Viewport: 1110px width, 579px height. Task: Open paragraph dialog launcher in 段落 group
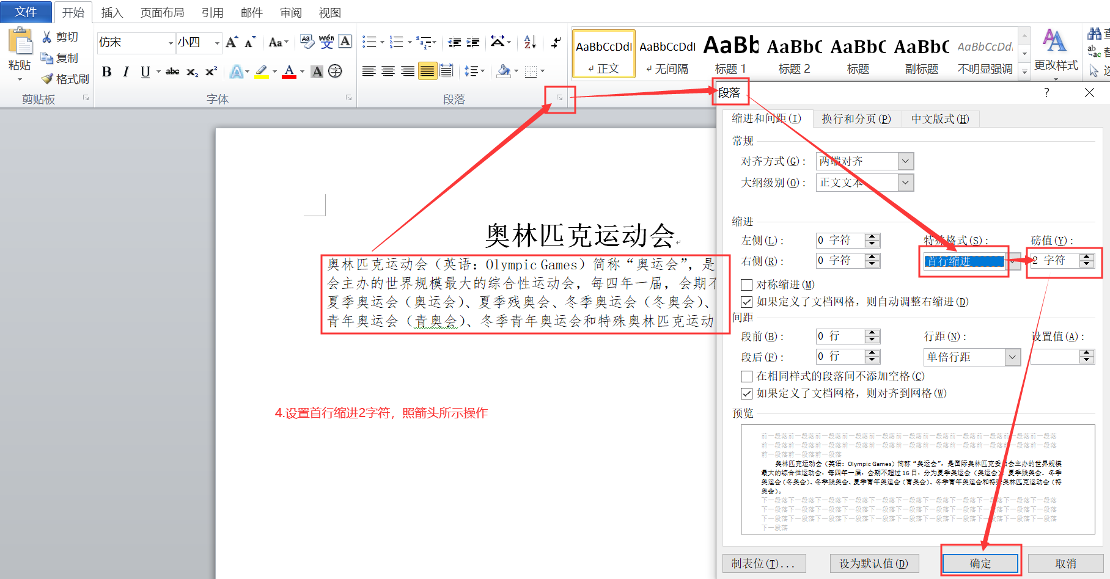559,98
